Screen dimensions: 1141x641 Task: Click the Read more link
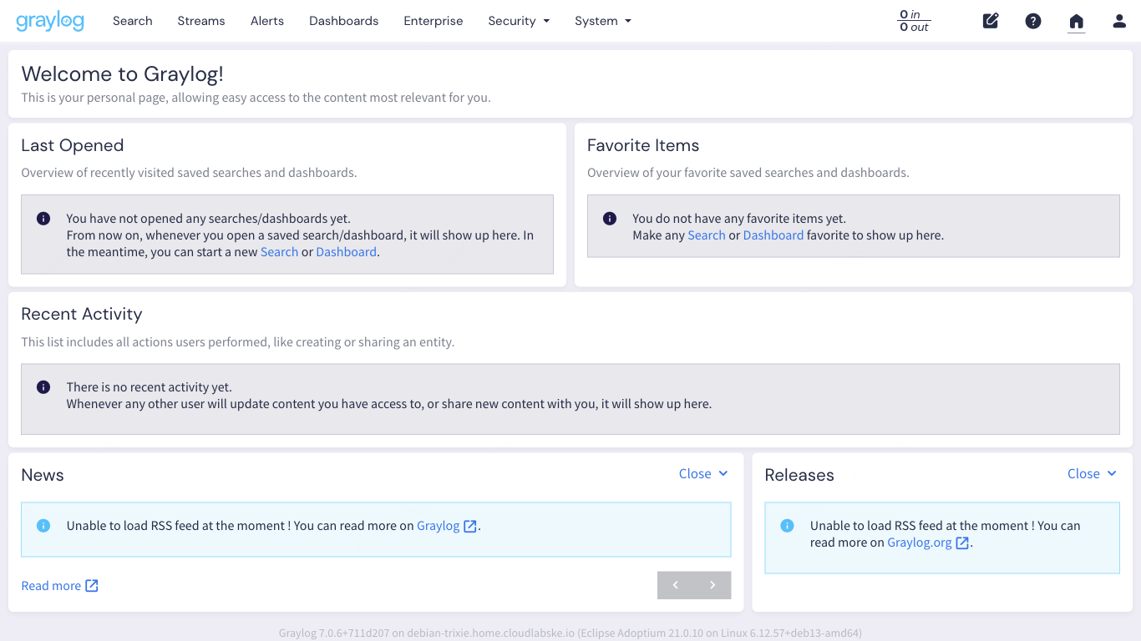51,586
